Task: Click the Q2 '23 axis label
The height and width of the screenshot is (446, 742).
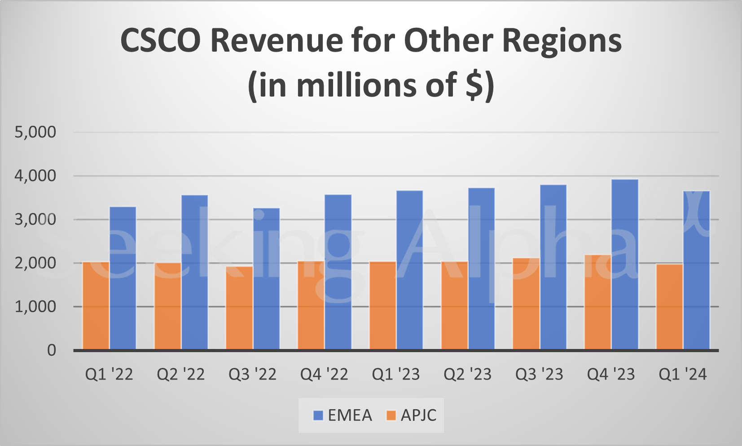Action: point(468,374)
